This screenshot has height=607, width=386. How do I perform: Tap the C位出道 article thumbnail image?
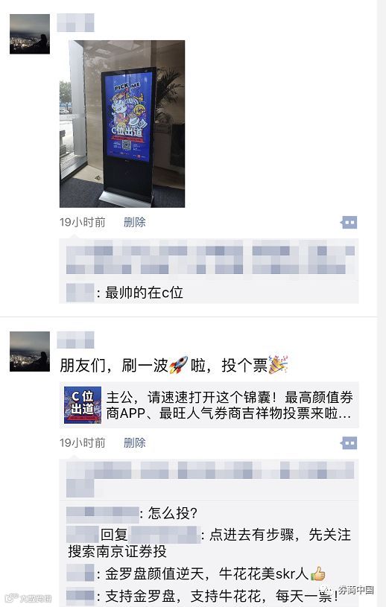click(x=83, y=405)
